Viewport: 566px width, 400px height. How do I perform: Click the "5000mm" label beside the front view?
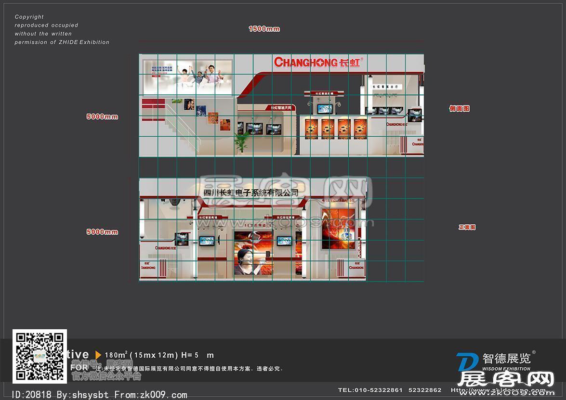pyautogui.click(x=102, y=232)
